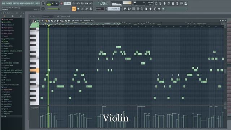Open the project info page icon
Image resolution: width=231 pixels, height=130 pixels.
(x=146, y=9)
